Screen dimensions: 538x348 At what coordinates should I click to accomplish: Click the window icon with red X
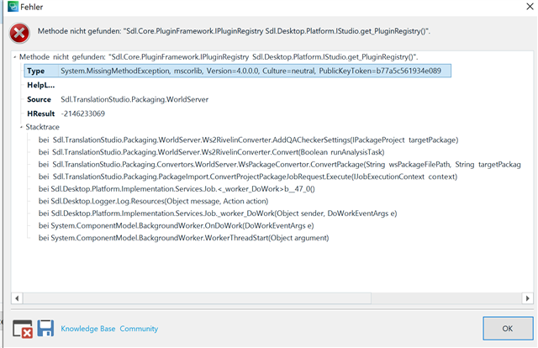click(23, 329)
